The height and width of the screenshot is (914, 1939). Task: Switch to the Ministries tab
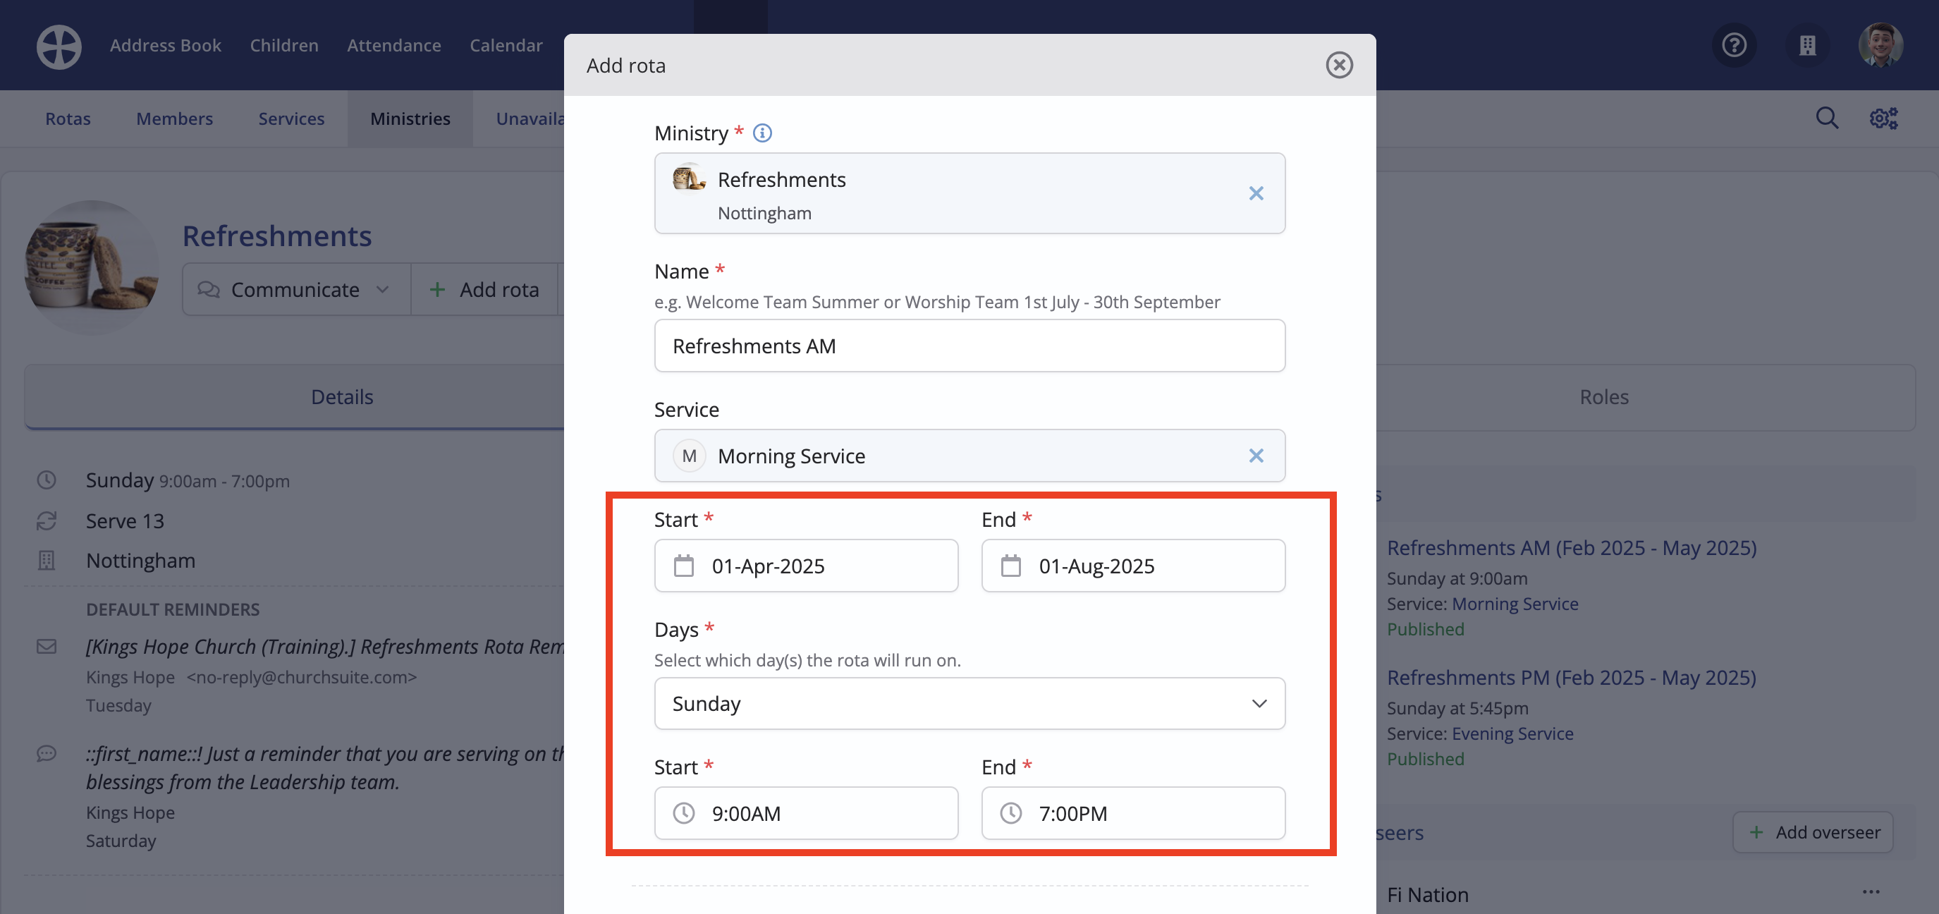pos(410,118)
